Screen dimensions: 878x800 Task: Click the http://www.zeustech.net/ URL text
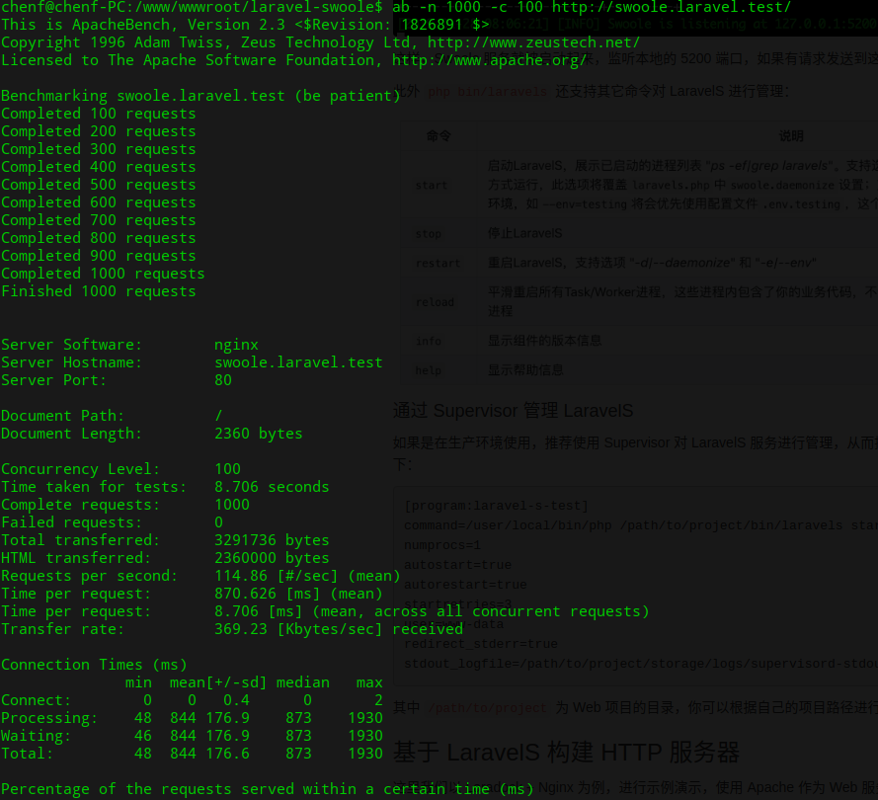click(x=533, y=42)
